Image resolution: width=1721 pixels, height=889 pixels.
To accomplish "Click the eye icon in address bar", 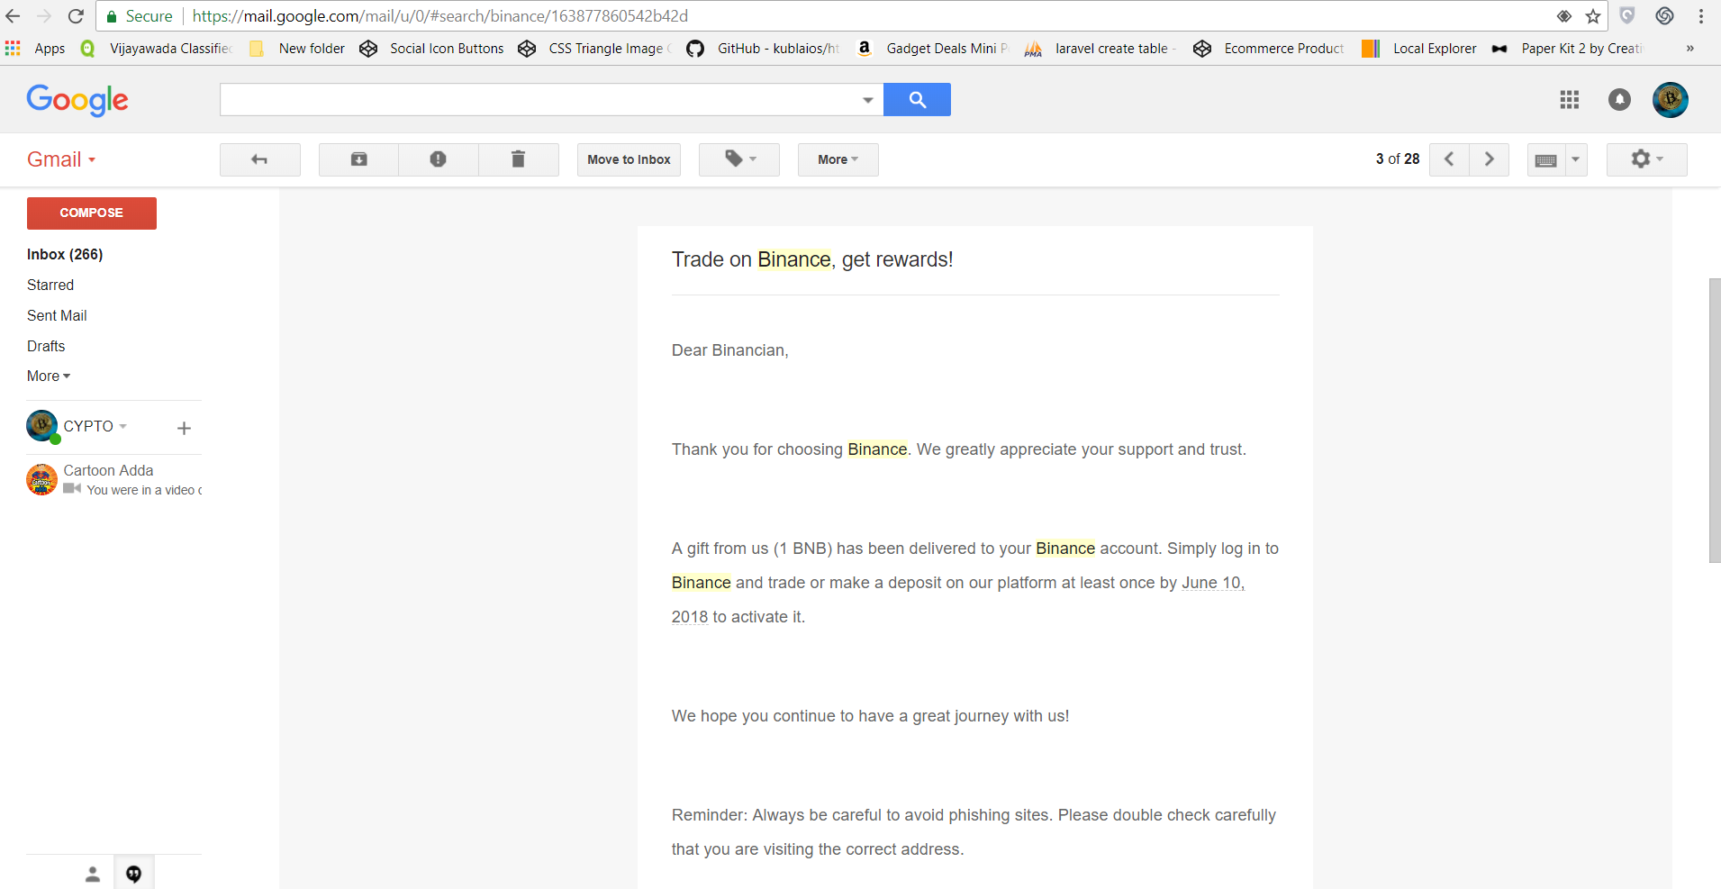I will [1564, 16].
